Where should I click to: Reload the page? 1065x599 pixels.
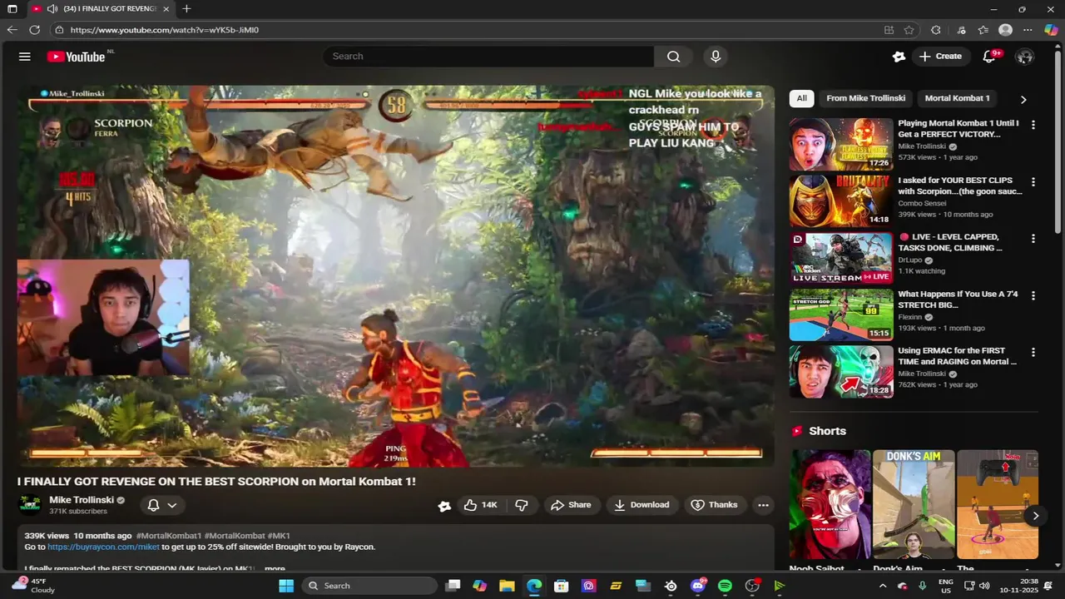[34, 30]
